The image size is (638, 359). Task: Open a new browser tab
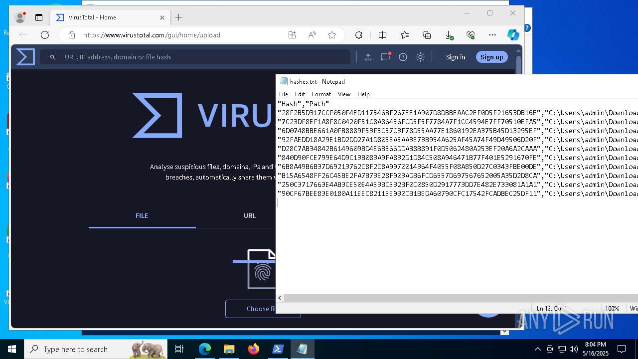pos(178,17)
